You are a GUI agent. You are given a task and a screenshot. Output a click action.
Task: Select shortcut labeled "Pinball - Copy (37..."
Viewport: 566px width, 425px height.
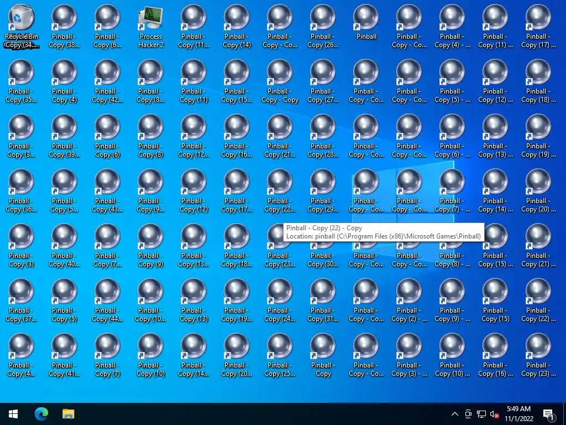(22, 301)
